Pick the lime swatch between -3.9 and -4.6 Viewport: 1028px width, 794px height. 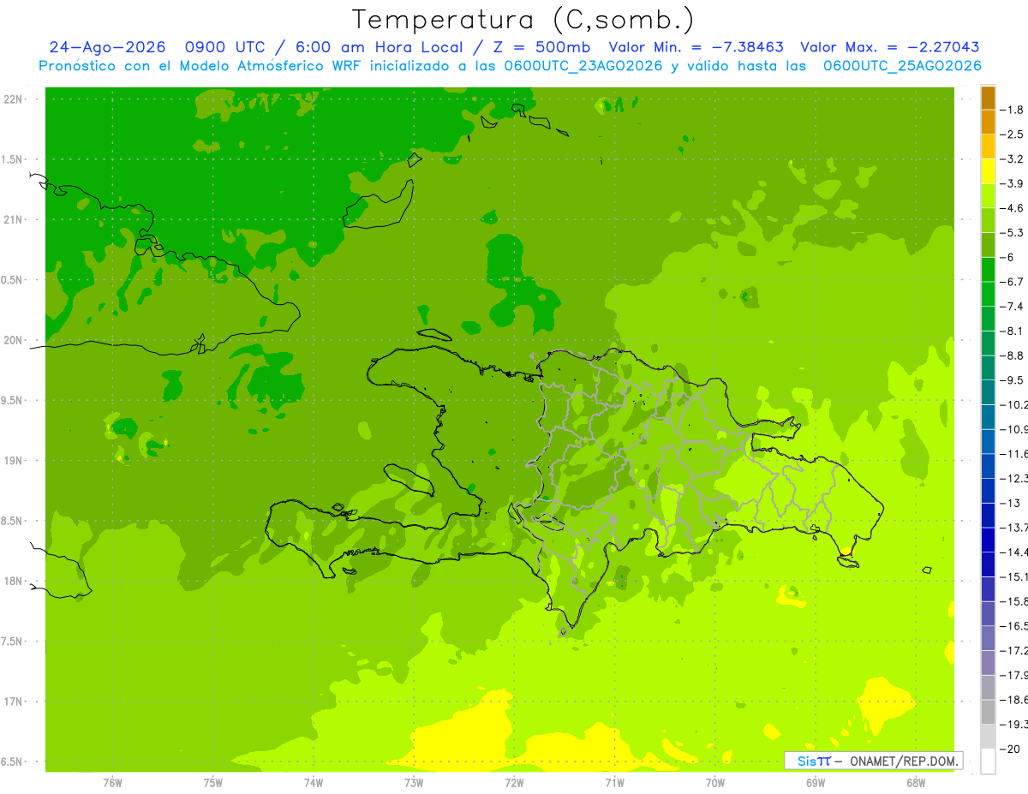[x=988, y=196]
